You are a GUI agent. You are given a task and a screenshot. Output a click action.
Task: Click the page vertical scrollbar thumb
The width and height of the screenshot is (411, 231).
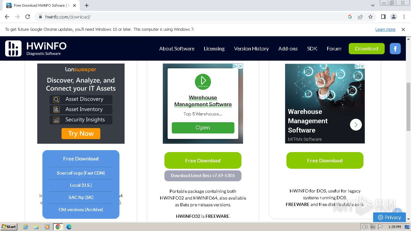coord(408,107)
